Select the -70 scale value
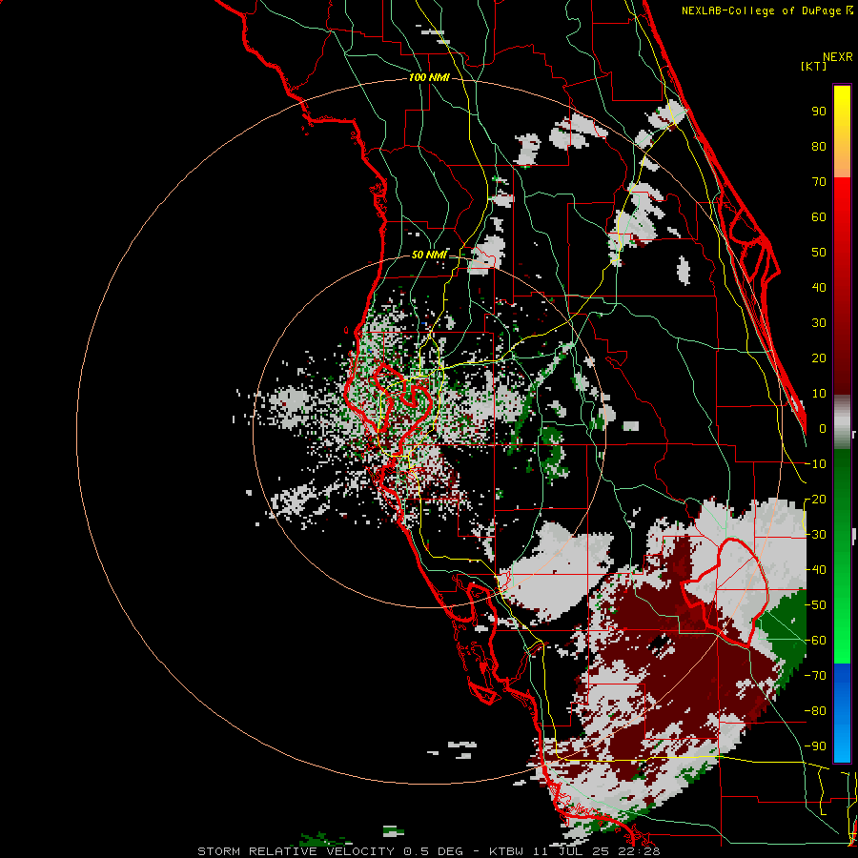Viewport: 858px width, 858px height. [x=815, y=676]
